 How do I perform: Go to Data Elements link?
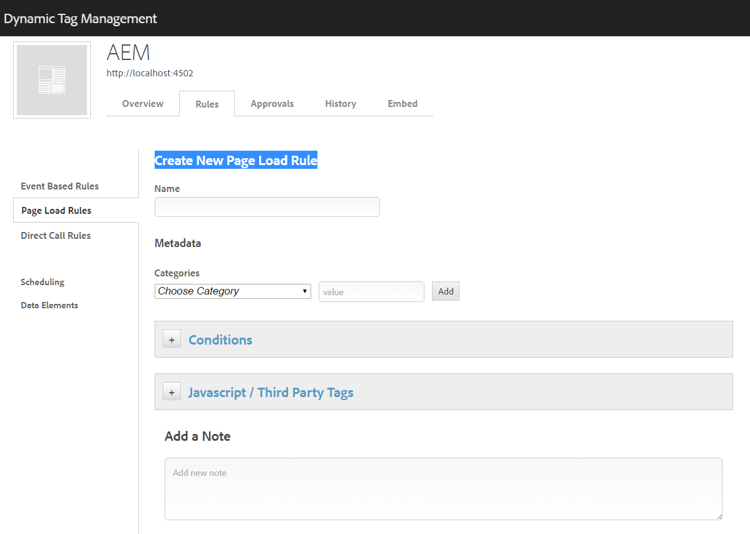pos(49,306)
